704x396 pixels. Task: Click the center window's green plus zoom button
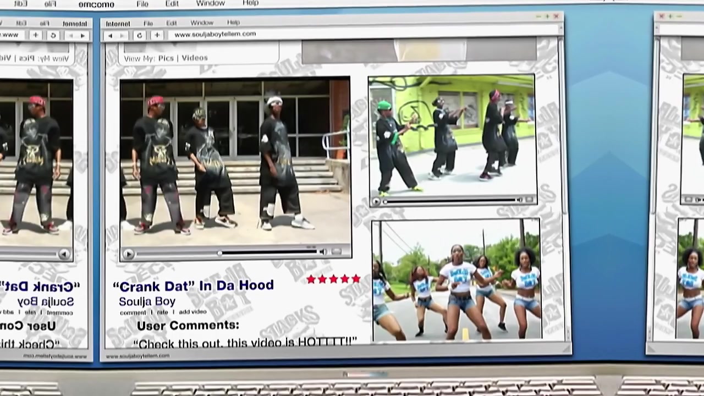(547, 16)
